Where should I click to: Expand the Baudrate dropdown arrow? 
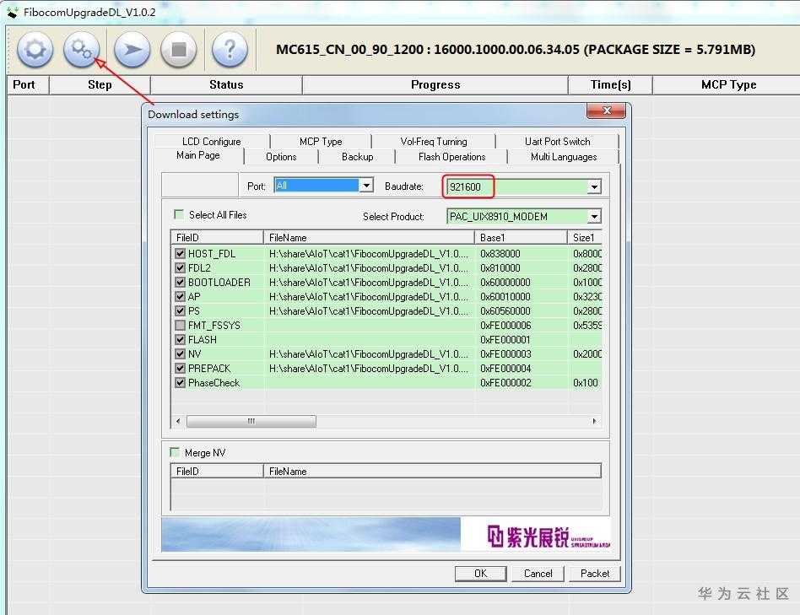point(594,187)
